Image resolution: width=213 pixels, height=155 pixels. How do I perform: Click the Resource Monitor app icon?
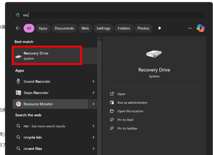(18, 104)
